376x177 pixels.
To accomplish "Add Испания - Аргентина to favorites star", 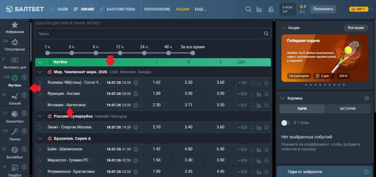I will point(266,105).
